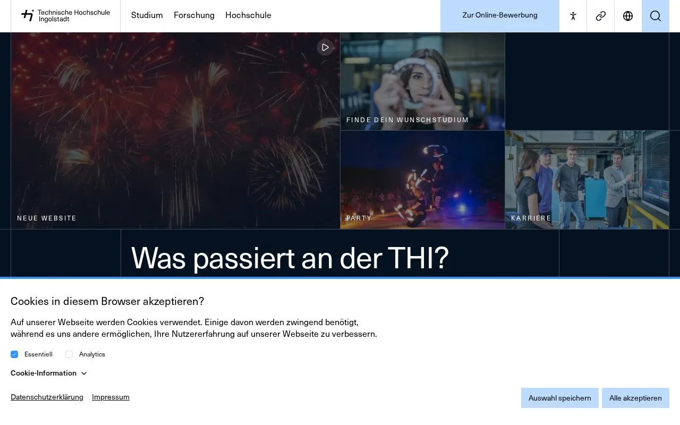Open the language globe icon
The height and width of the screenshot is (425, 680).
[x=628, y=16]
